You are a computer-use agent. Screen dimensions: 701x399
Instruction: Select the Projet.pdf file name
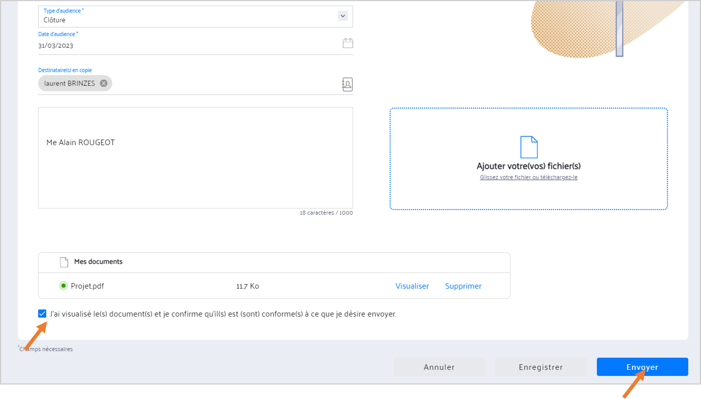[x=87, y=286]
